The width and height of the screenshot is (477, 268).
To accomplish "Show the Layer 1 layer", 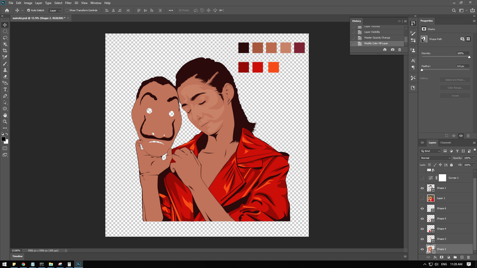I will [x=422, y=198].
